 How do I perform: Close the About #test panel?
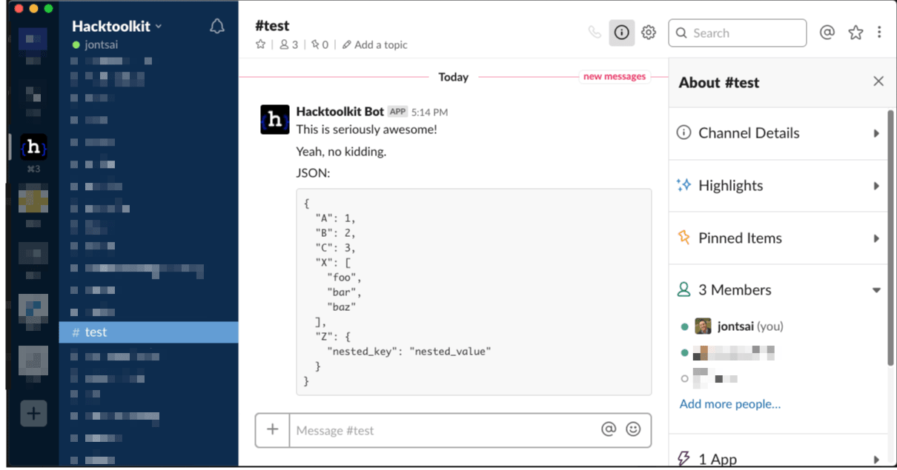click(878, 81)
